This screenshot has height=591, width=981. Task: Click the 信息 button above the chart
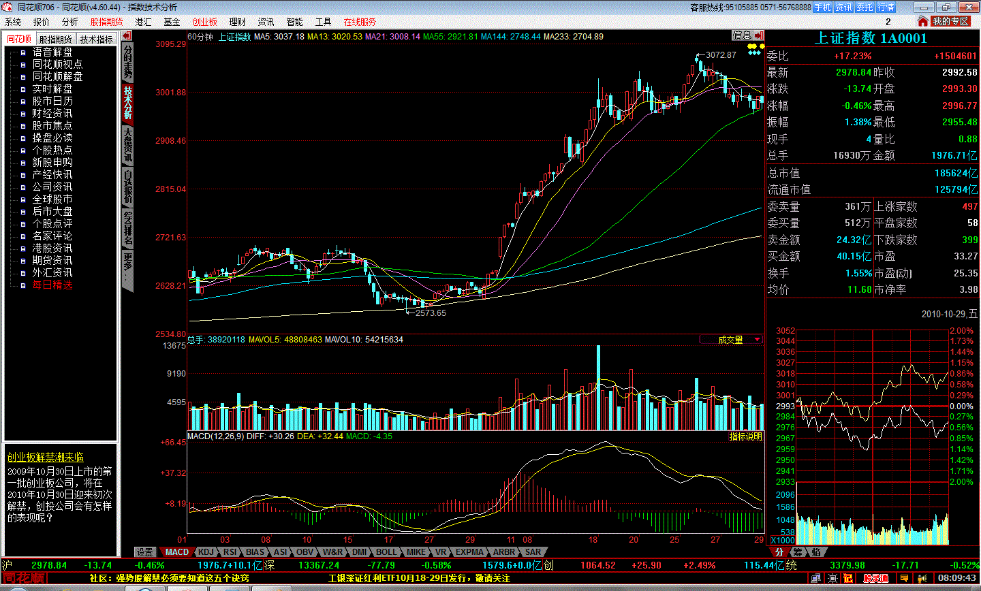pos(742,35)
